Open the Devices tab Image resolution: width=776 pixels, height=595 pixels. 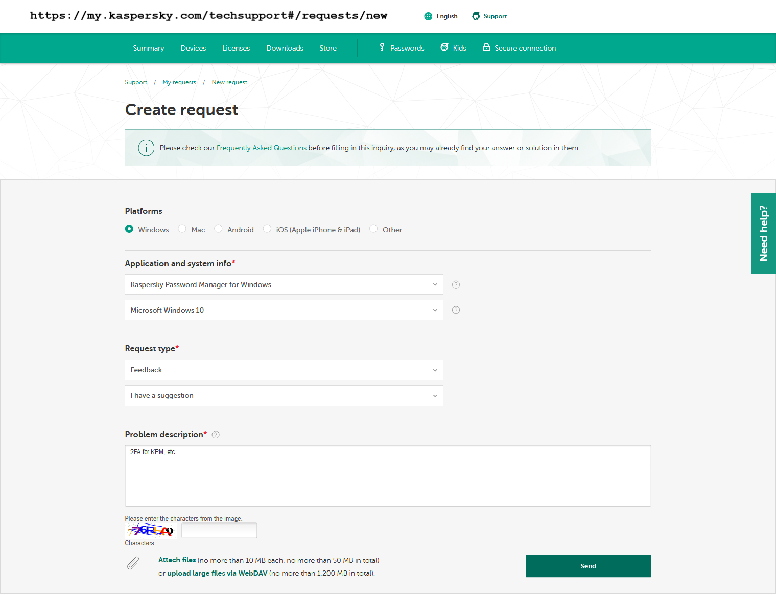click(194, 48)
